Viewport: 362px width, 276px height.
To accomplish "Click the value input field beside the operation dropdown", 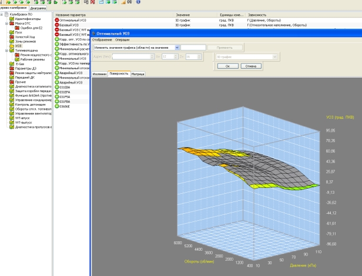I will (x=193, y=47).
